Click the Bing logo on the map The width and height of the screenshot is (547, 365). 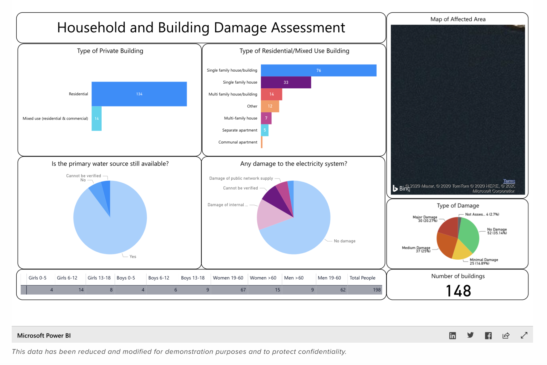pyautogui.click(x=401, y=188)
